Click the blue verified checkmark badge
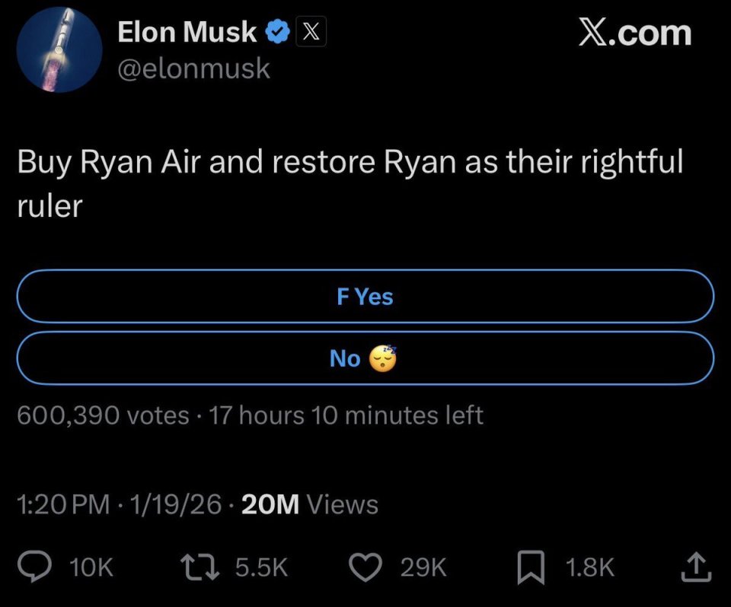The width and height of the screenshot is (731, 607). pyautogui.click(x=277, y=32)
